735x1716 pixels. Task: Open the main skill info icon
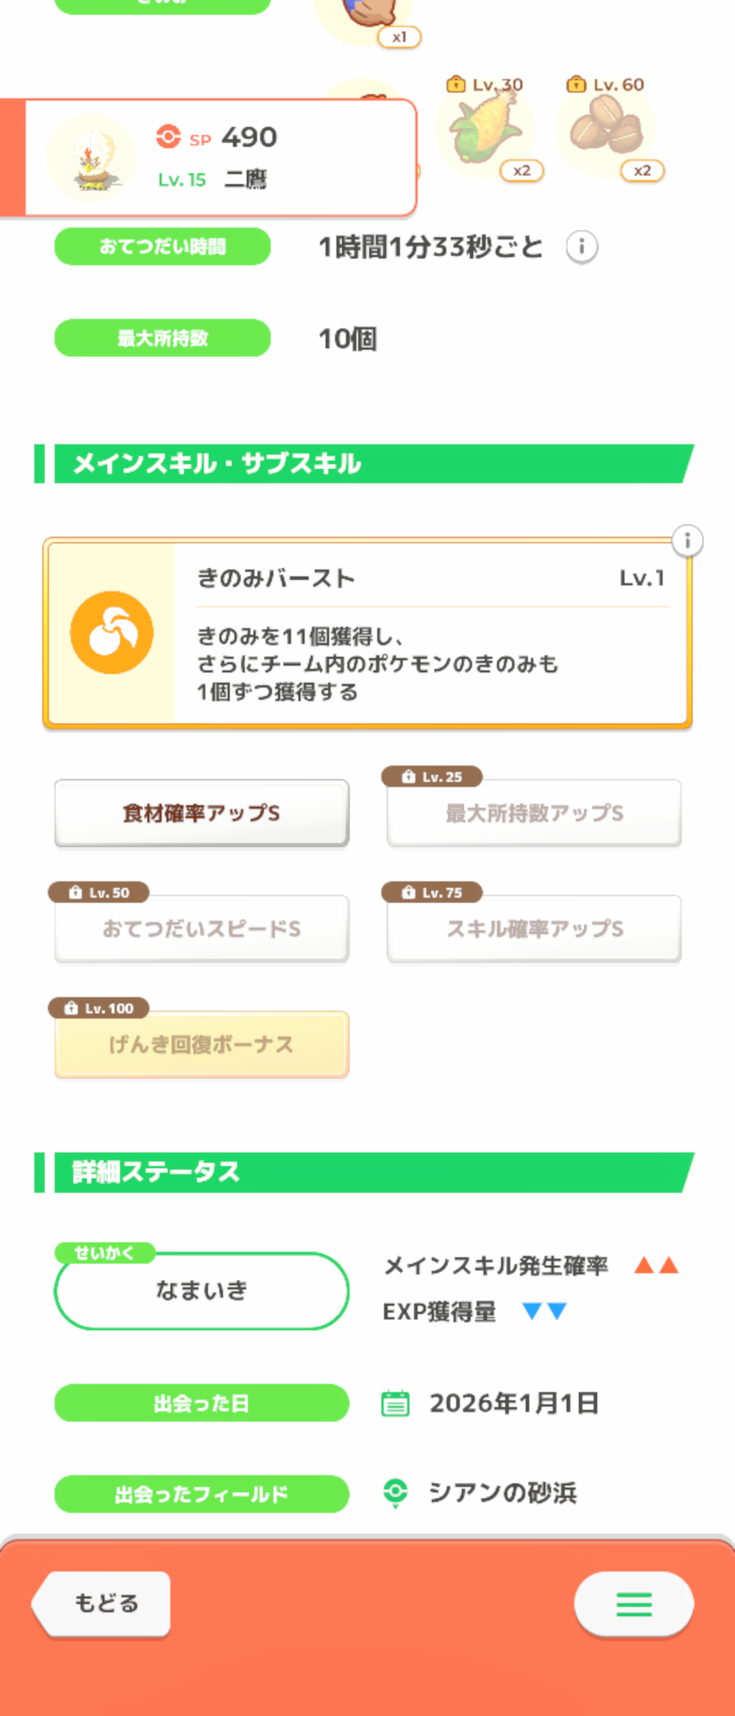point(687,541)
